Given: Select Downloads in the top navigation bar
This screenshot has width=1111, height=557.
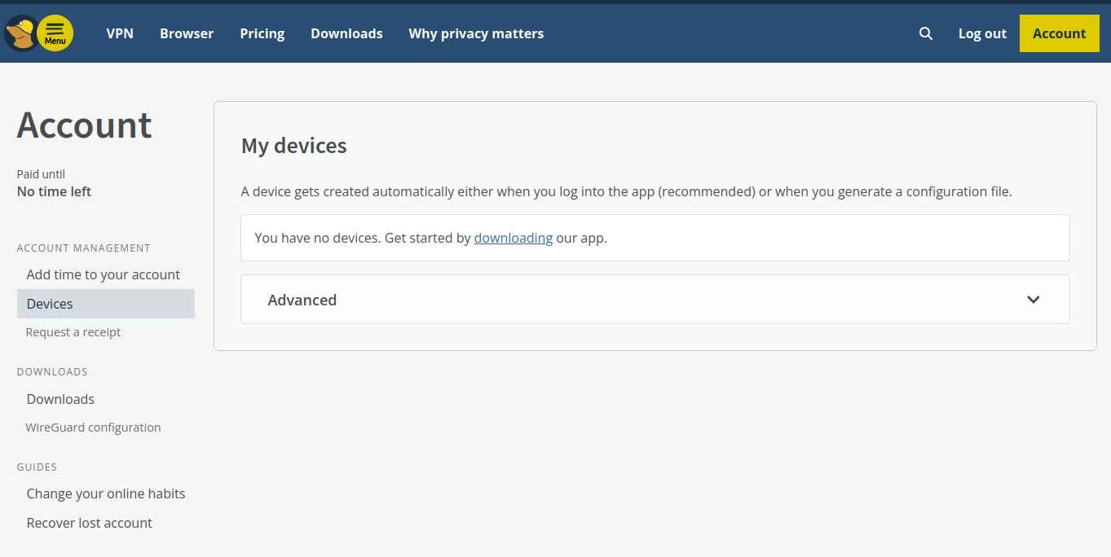Looking at the screenshot, I should coord(346,33).
